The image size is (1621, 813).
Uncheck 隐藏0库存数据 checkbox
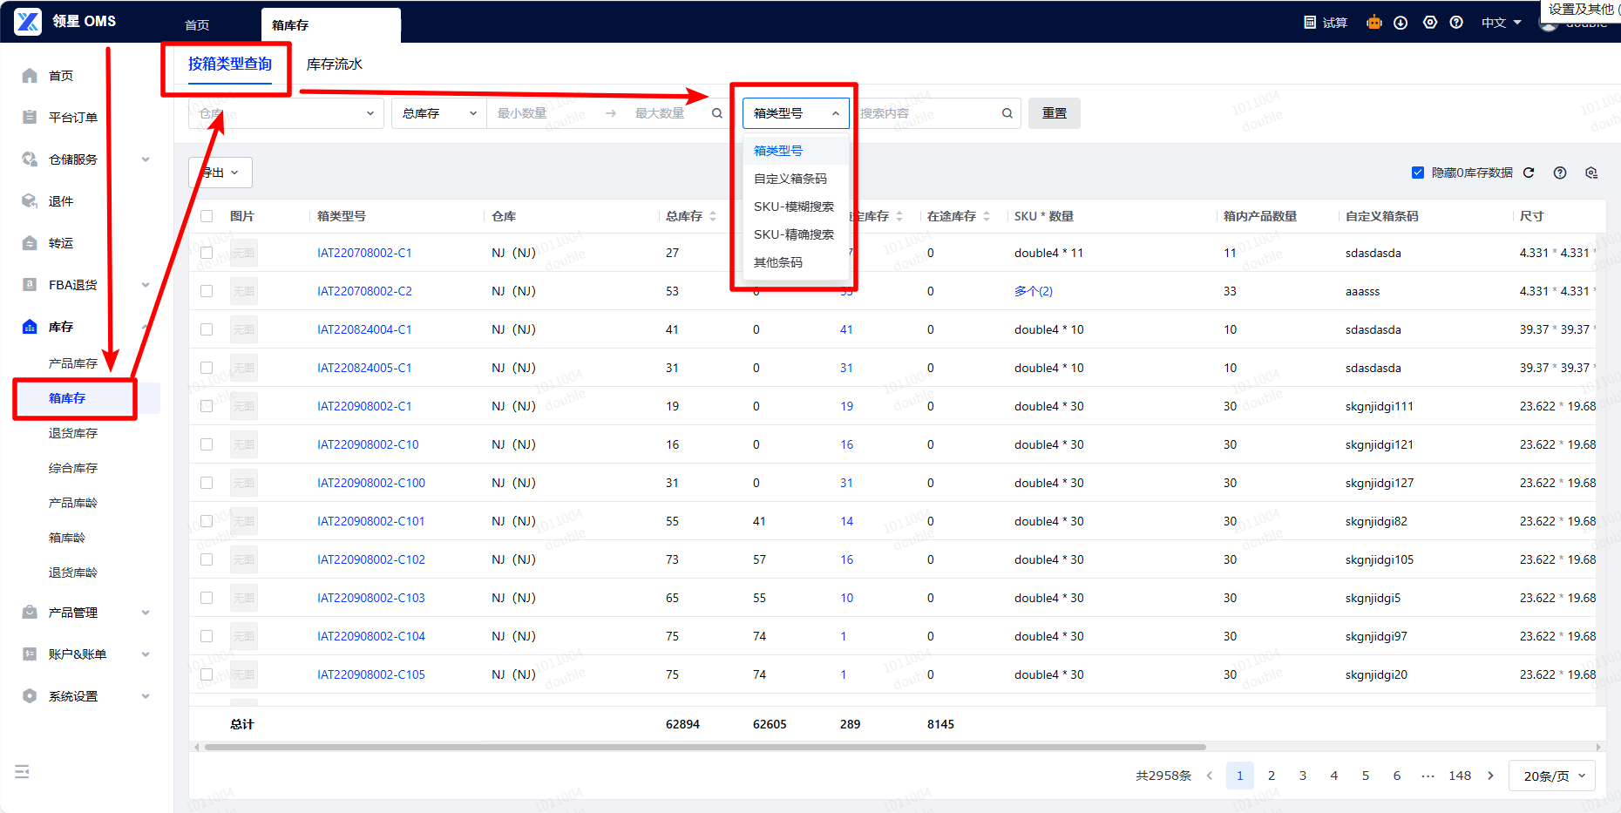tap(1418, 173)
